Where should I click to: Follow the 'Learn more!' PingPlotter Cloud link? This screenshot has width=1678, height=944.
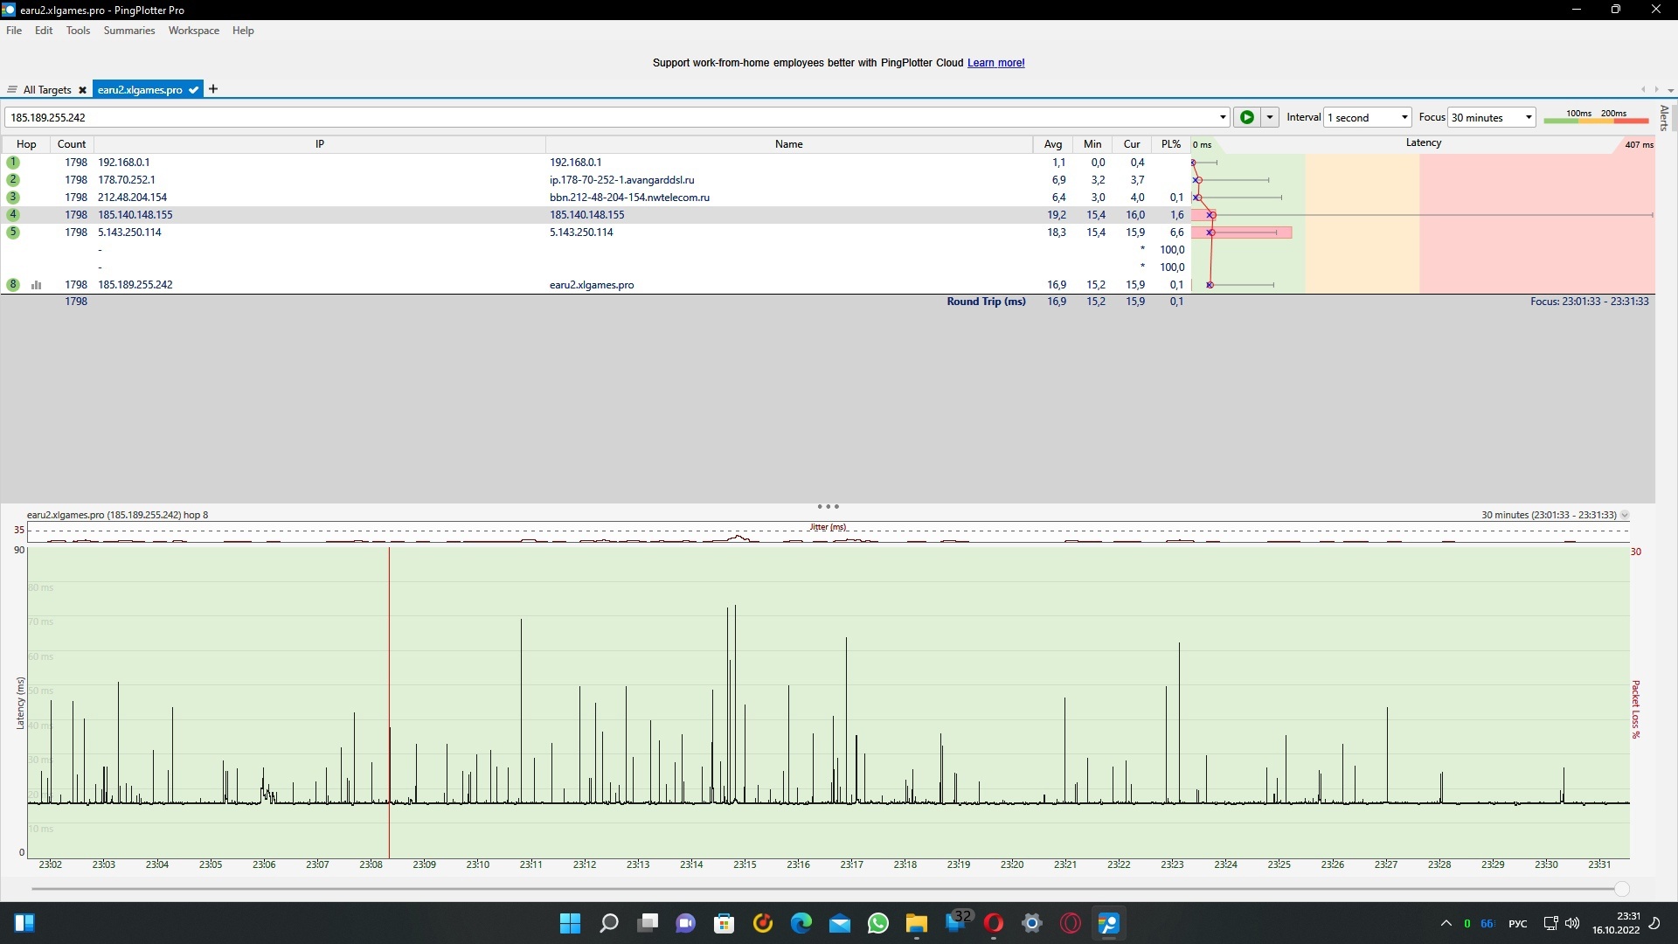coord(995,63)
